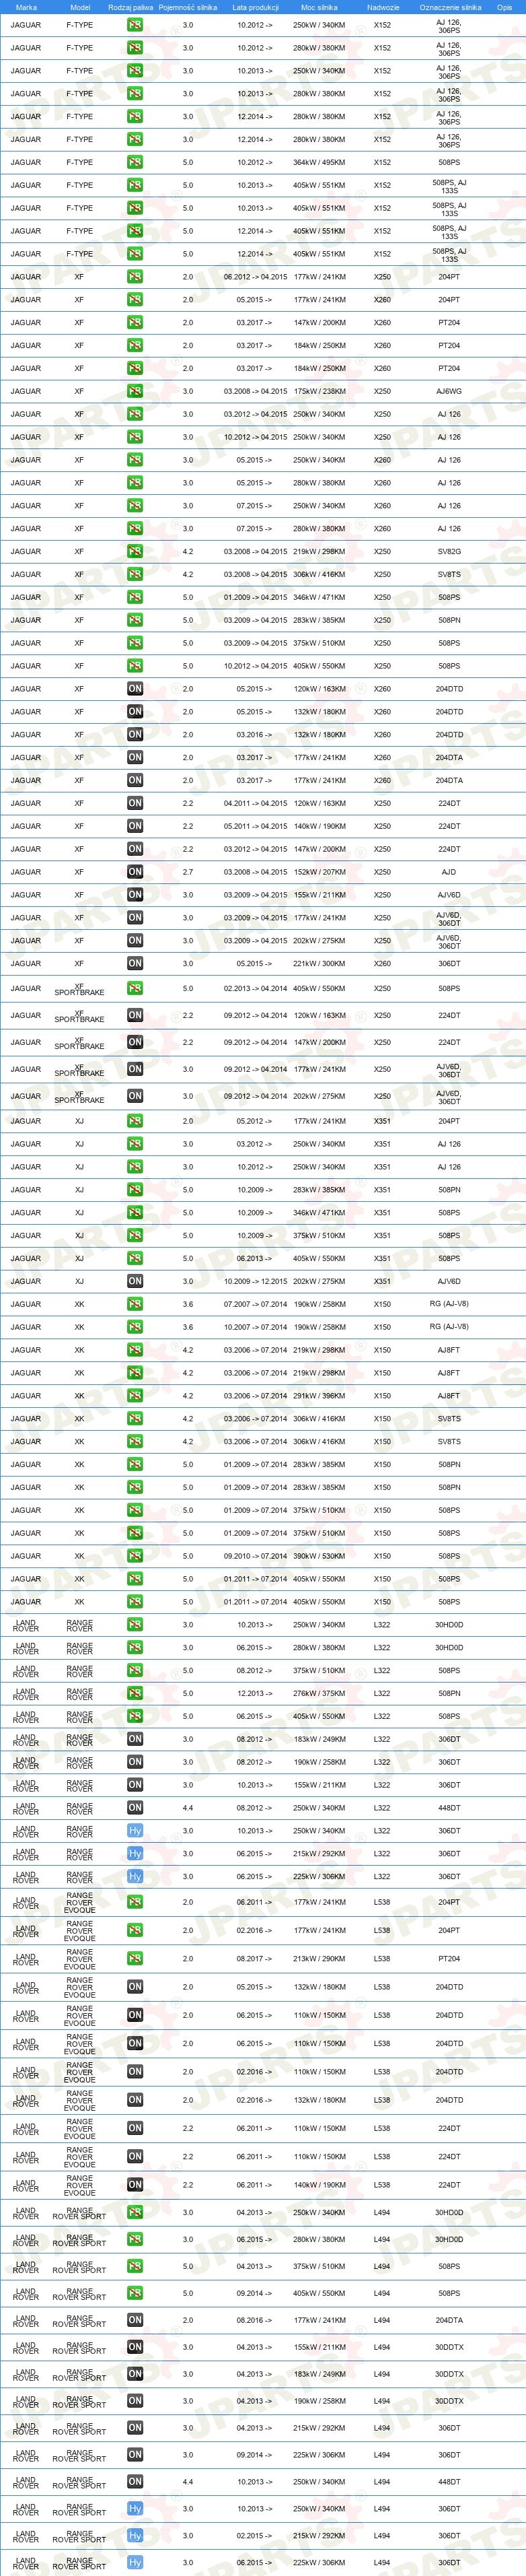
Task: Click the 175kW / 238KM power cell
Action: point(320,391)
